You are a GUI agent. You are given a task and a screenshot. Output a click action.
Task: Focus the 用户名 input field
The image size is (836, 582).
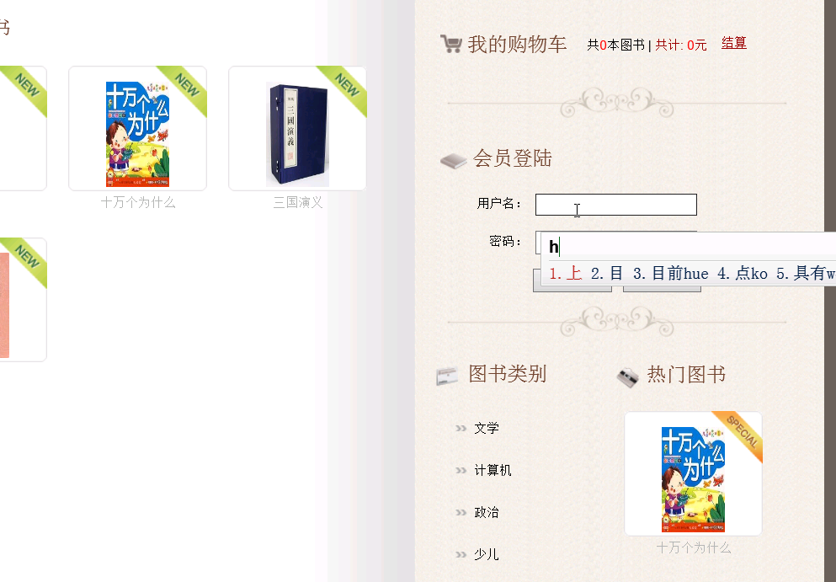[615, 205]
